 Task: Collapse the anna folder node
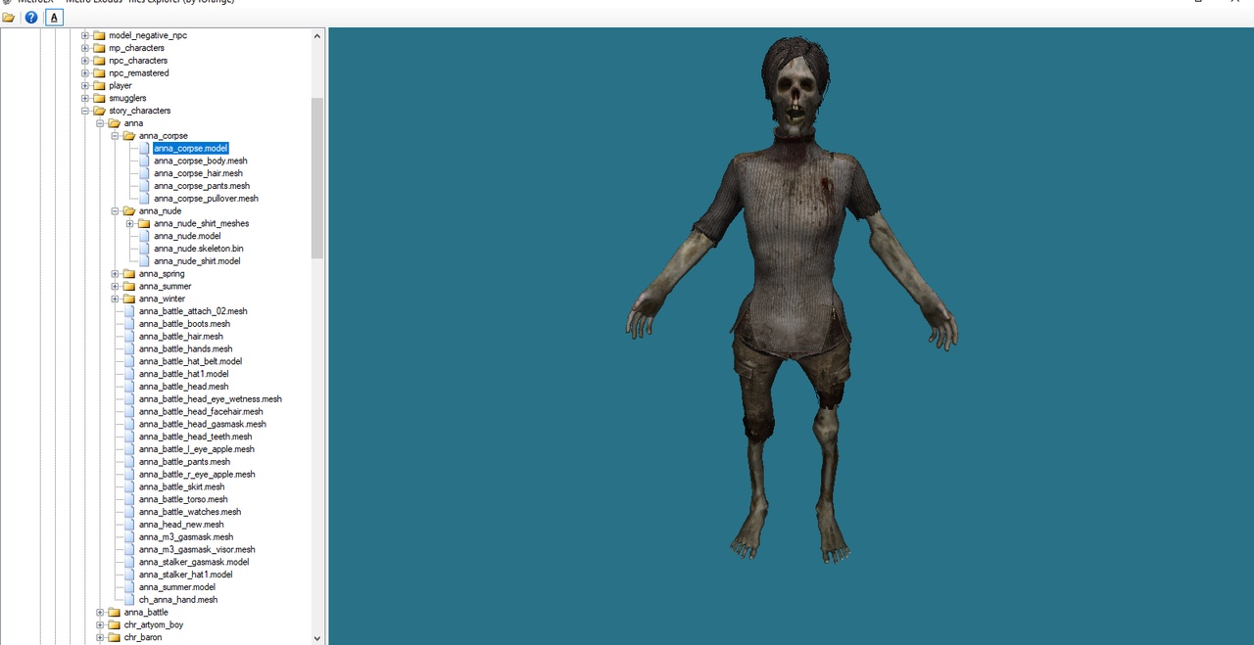[x=100, y=123]
